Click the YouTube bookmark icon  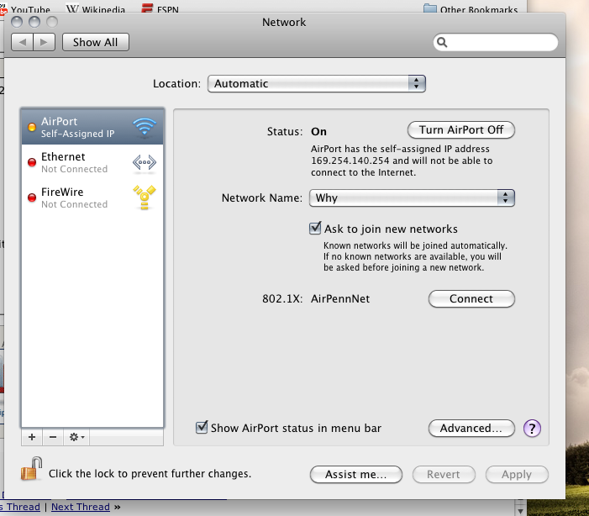tap(3, 9)
